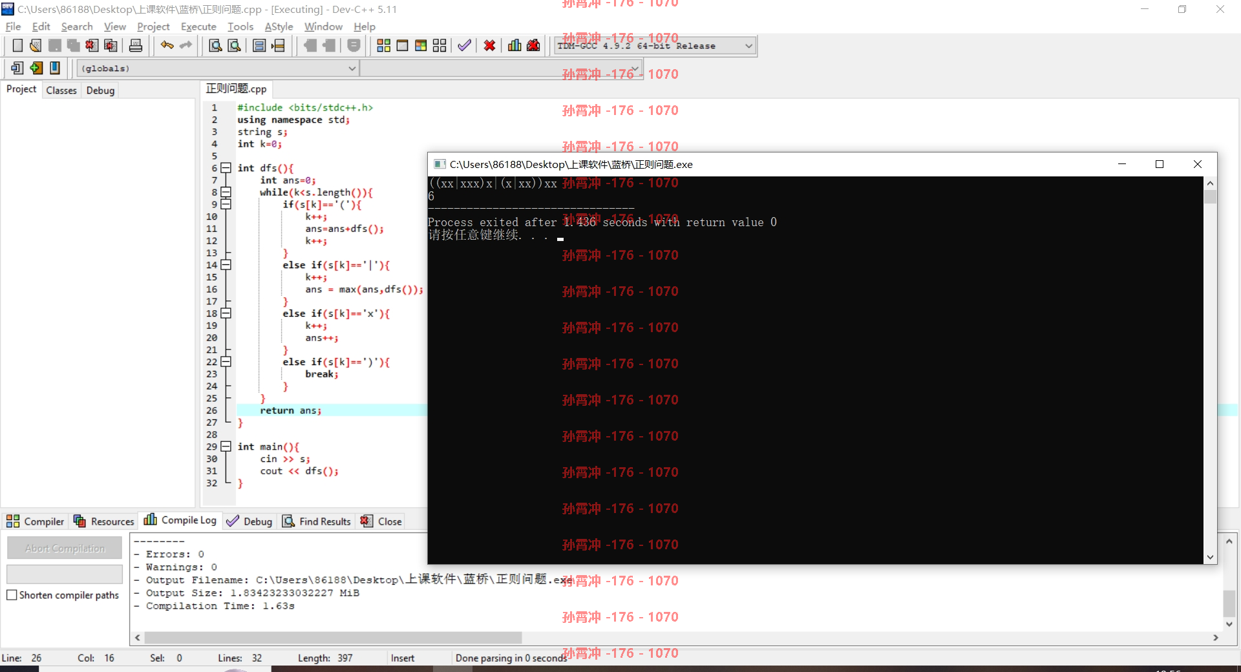This screenshot has height=672, width=1241.
Task: Collapse the else-if ')' fold at line 22
Action: [226, 362]
